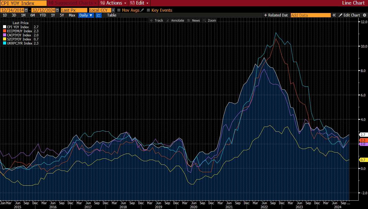The width and height of the screenshot is (368, 209).
Task: Open the Edit menu
Action: pyautogui.click(x=139, y=3)
